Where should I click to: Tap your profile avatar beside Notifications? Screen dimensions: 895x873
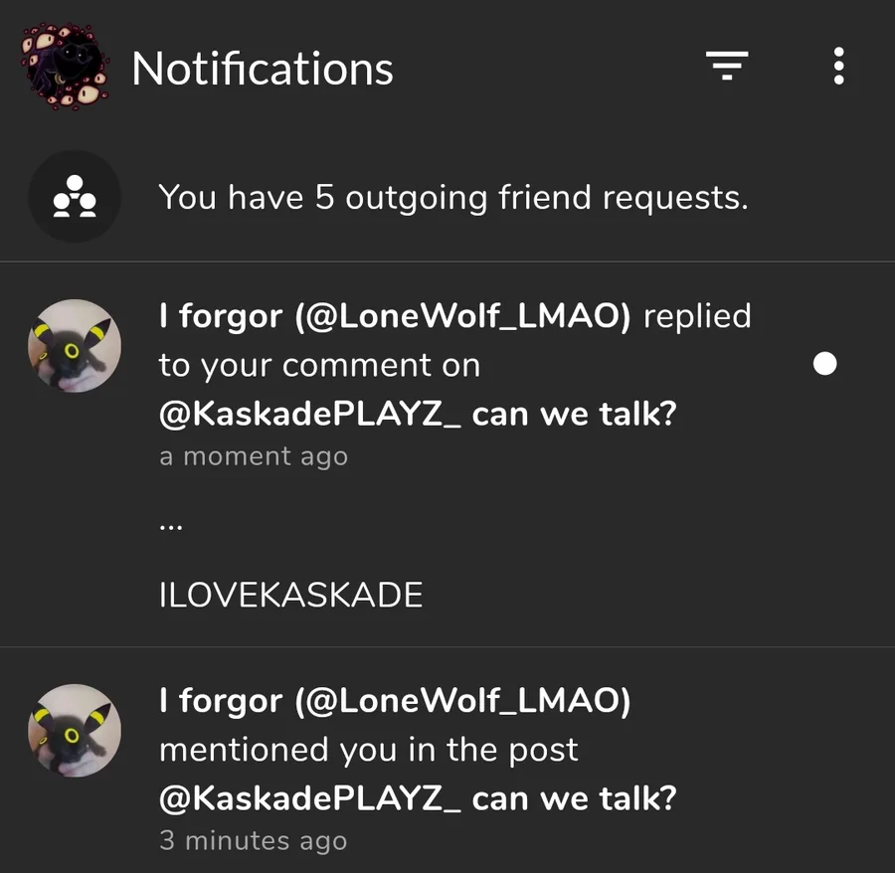[x=65, y=67]
